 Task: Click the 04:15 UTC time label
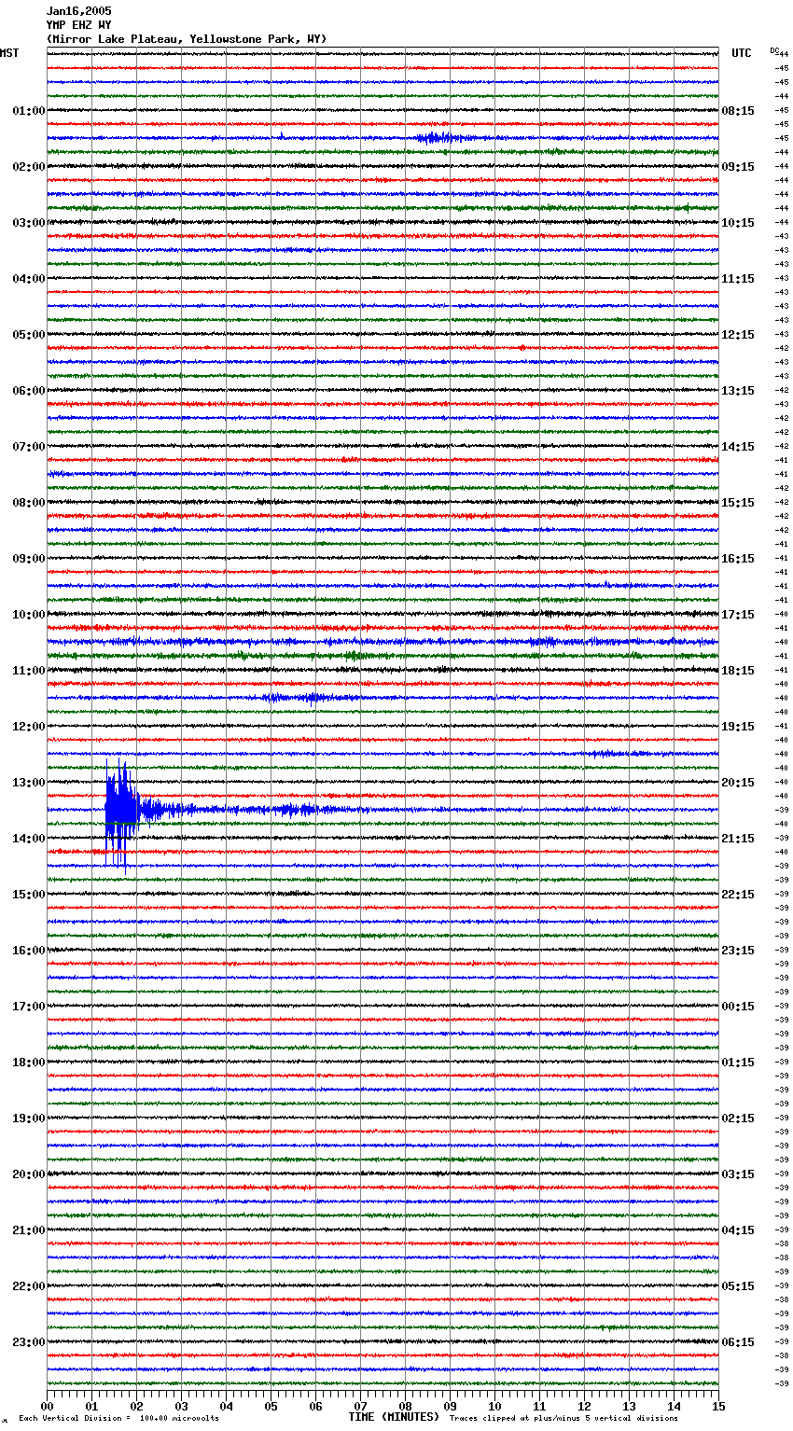[738, 1230]
